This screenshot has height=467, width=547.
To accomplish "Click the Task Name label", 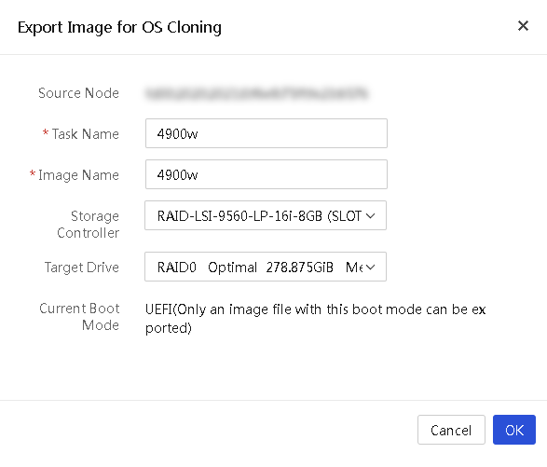I will pyautogui.click(x=86, y=134).
